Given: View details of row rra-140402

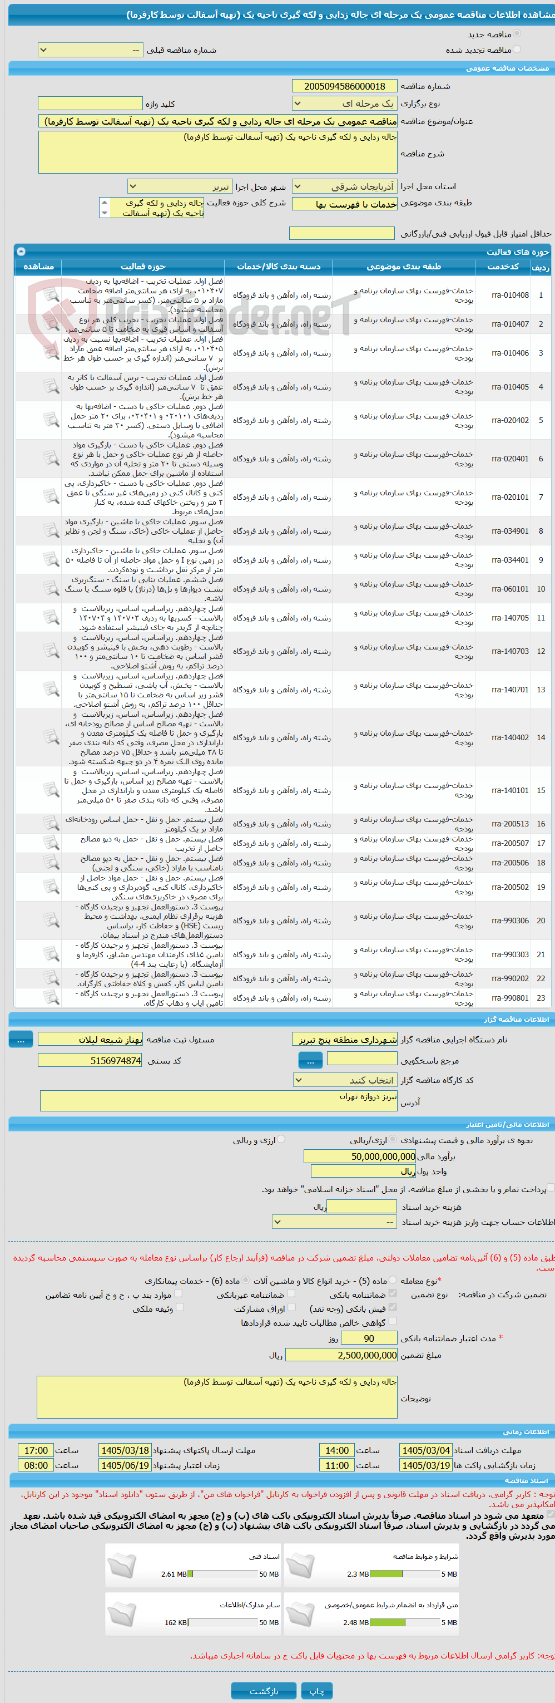Looking at the screenshot, I should coord(51,737).
